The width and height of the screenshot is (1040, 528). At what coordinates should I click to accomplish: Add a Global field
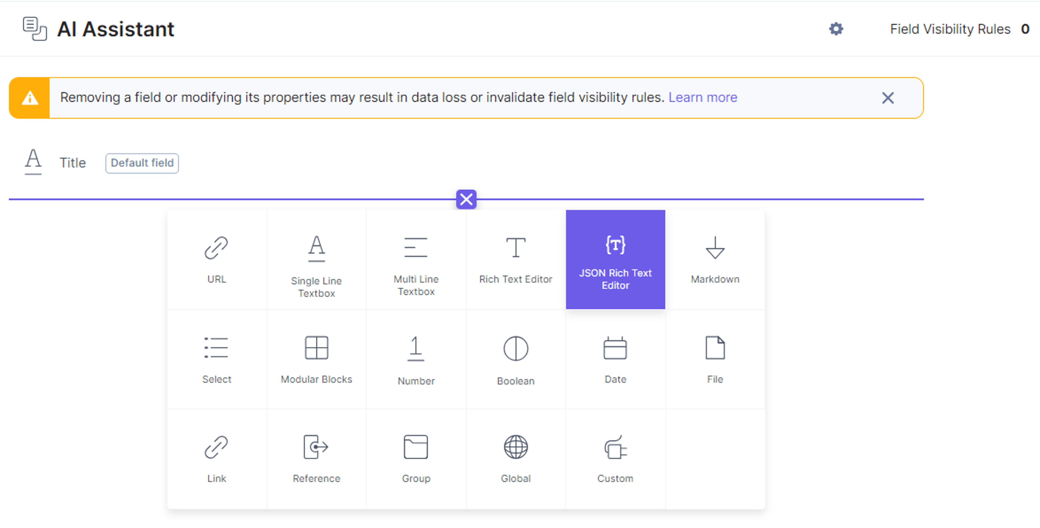(516, 459)
